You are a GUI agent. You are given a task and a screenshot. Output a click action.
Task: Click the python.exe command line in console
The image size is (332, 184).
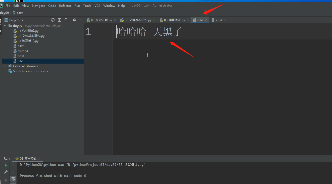83,165
